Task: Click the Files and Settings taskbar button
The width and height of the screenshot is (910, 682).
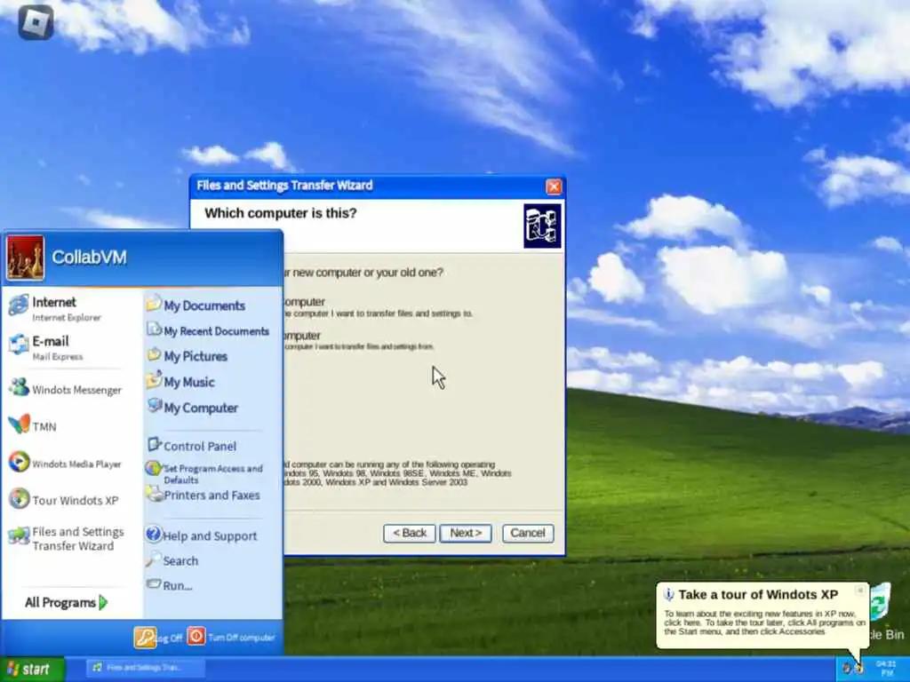Action: pos(146,668)
